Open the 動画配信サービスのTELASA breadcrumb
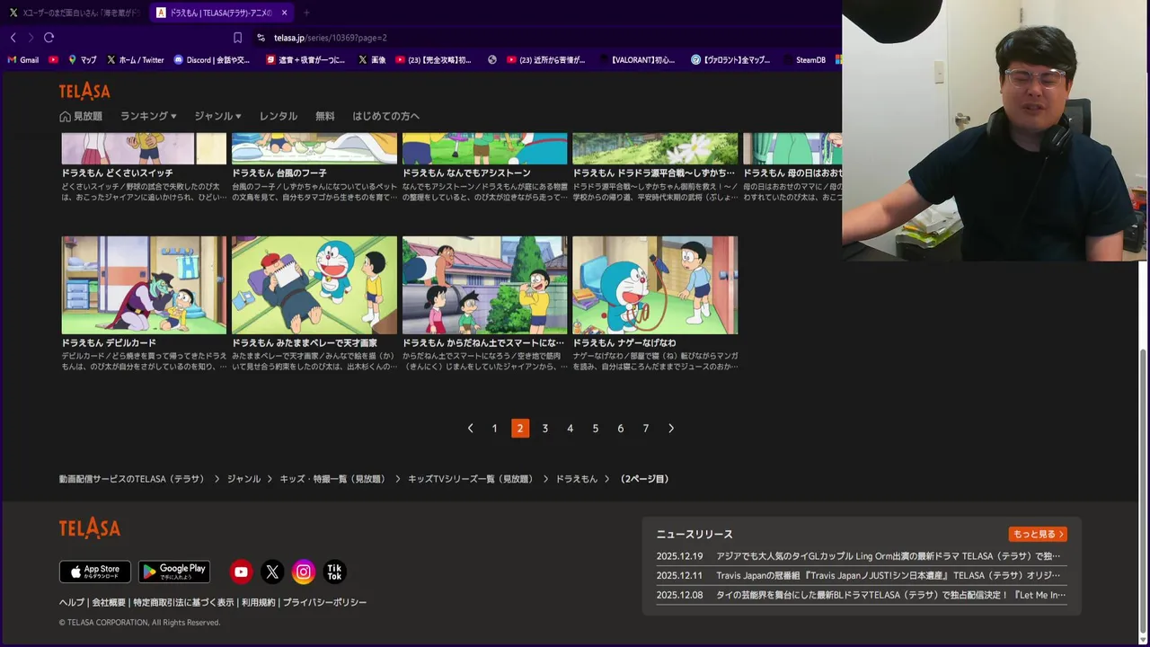This screenshot has width=1150, height=647. [x=132, y=479]
